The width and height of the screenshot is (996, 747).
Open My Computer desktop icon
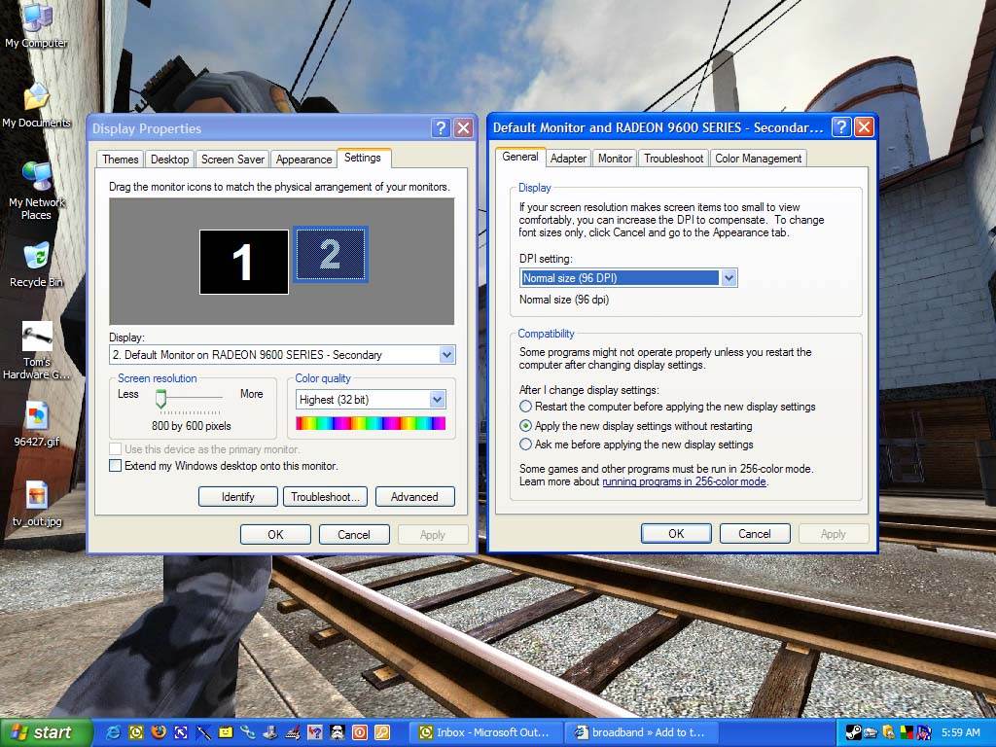pos(36,24)
